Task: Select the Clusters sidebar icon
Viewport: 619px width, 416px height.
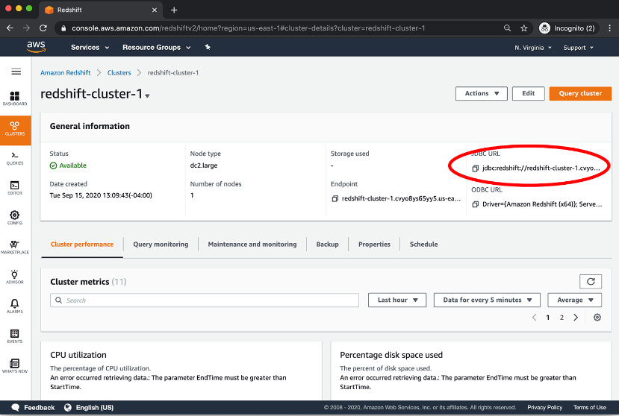Action: coord(15,129)
